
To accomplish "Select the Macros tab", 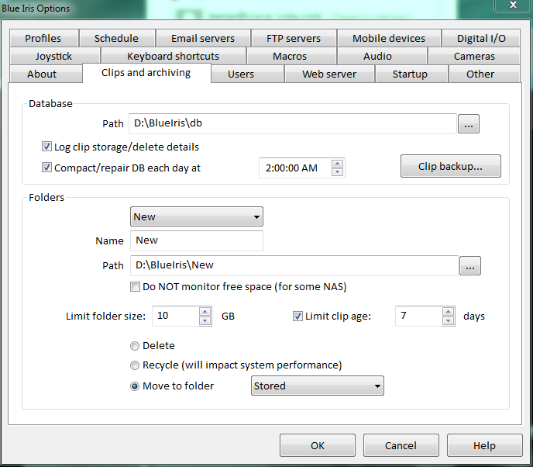I will [x=291, y=56].
